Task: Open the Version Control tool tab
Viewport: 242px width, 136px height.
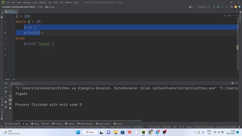Action: (x=12, y=124)
